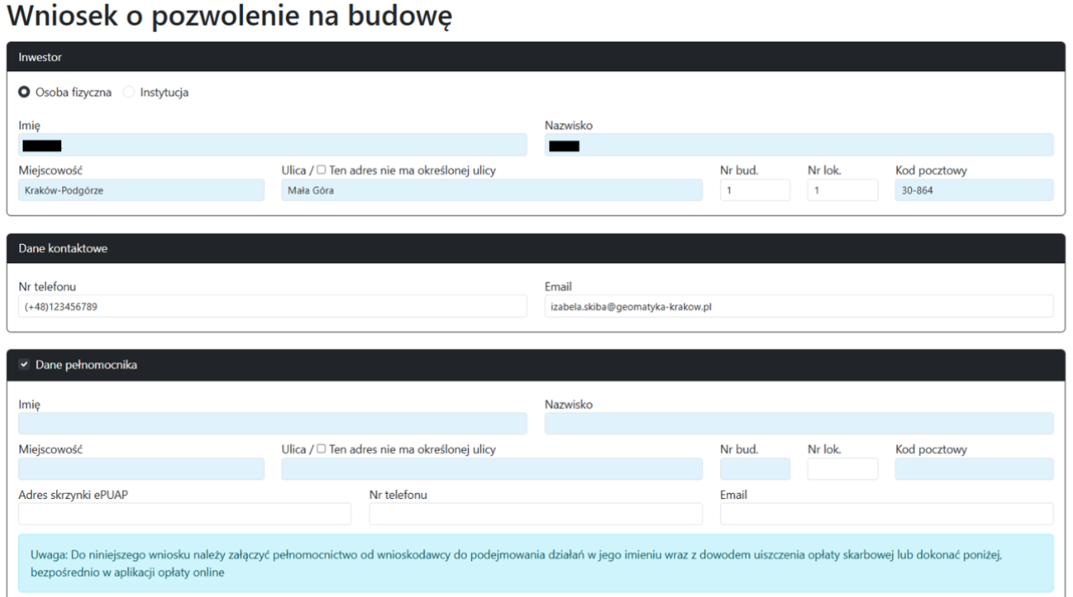Click the Kod pocztowy field showing 30-864
Image resolution: width=1073 pixels, height=597 pixels.
(972, 189)
